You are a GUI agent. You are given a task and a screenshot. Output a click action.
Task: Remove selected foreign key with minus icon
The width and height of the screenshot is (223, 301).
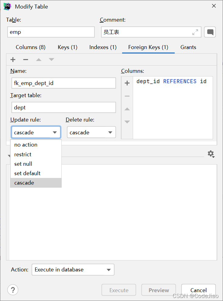point(26,59)
